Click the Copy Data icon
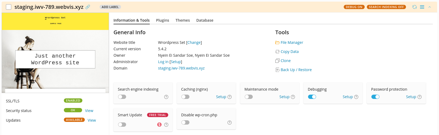439x135 pixels. pos(277,52)
